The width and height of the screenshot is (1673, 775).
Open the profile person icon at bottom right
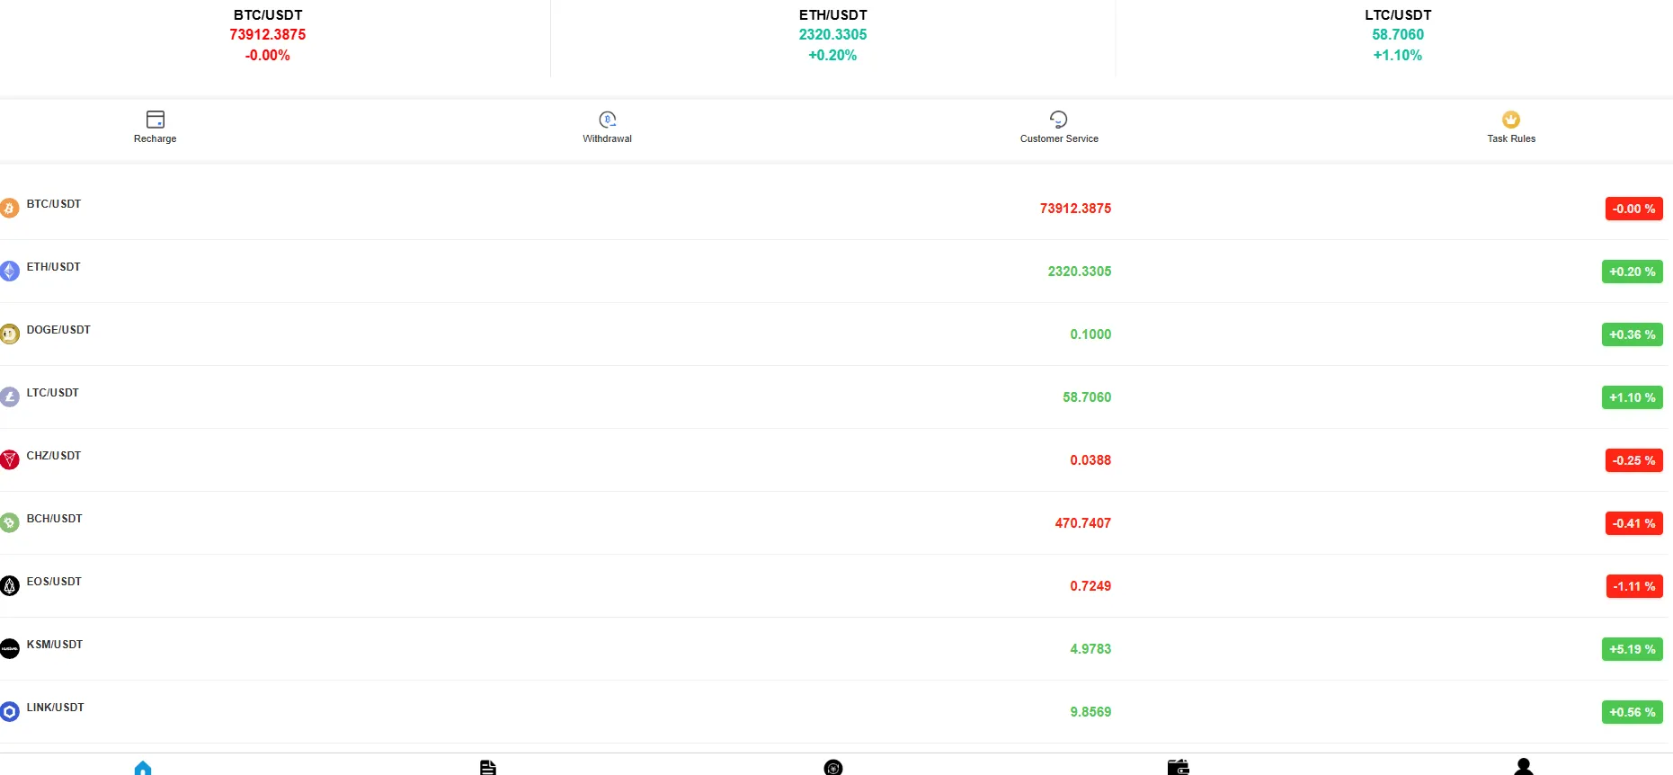tap(1524, 767)
